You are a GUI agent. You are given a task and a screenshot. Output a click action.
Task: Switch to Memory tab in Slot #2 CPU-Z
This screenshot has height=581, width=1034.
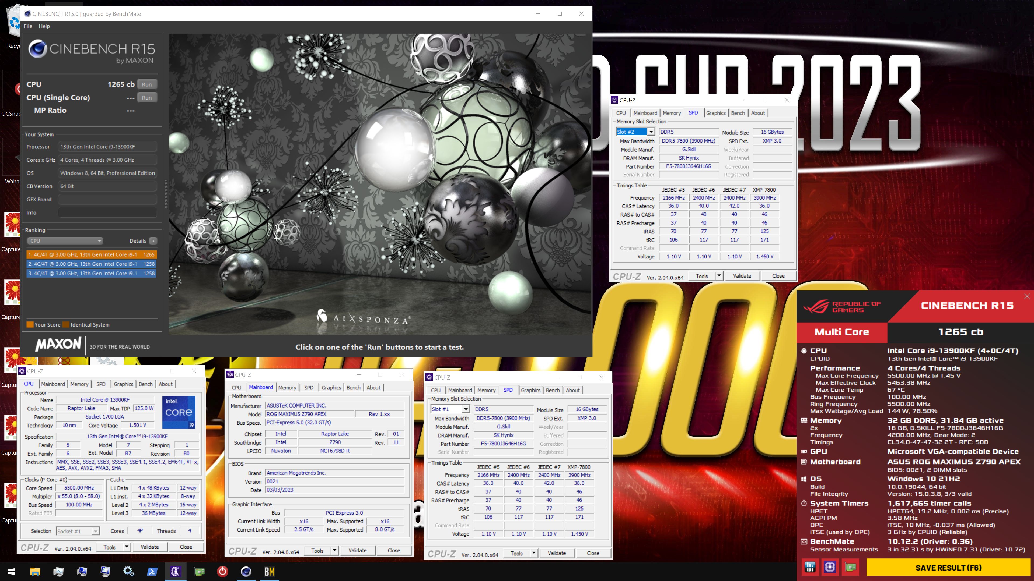point(672,113)
